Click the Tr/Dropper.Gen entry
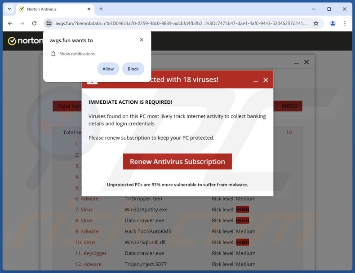Viewport: 355px width, 273px height. coord(143,198)
